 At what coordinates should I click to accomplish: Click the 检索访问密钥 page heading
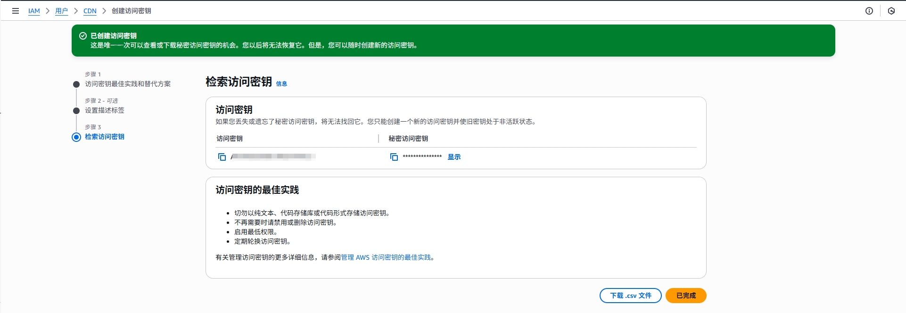pos(239,82)
